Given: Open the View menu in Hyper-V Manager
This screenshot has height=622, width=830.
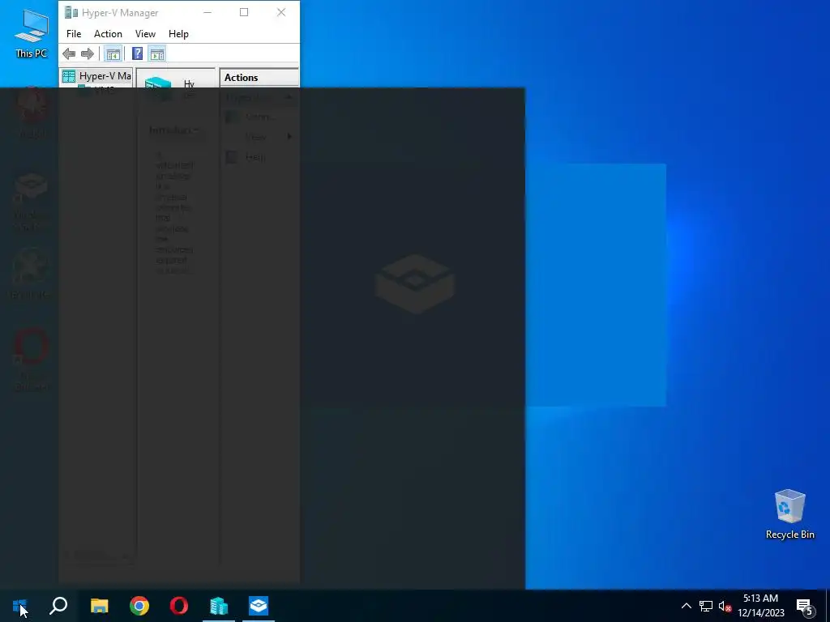Looking at the screenshot, I should coord(145,34).
